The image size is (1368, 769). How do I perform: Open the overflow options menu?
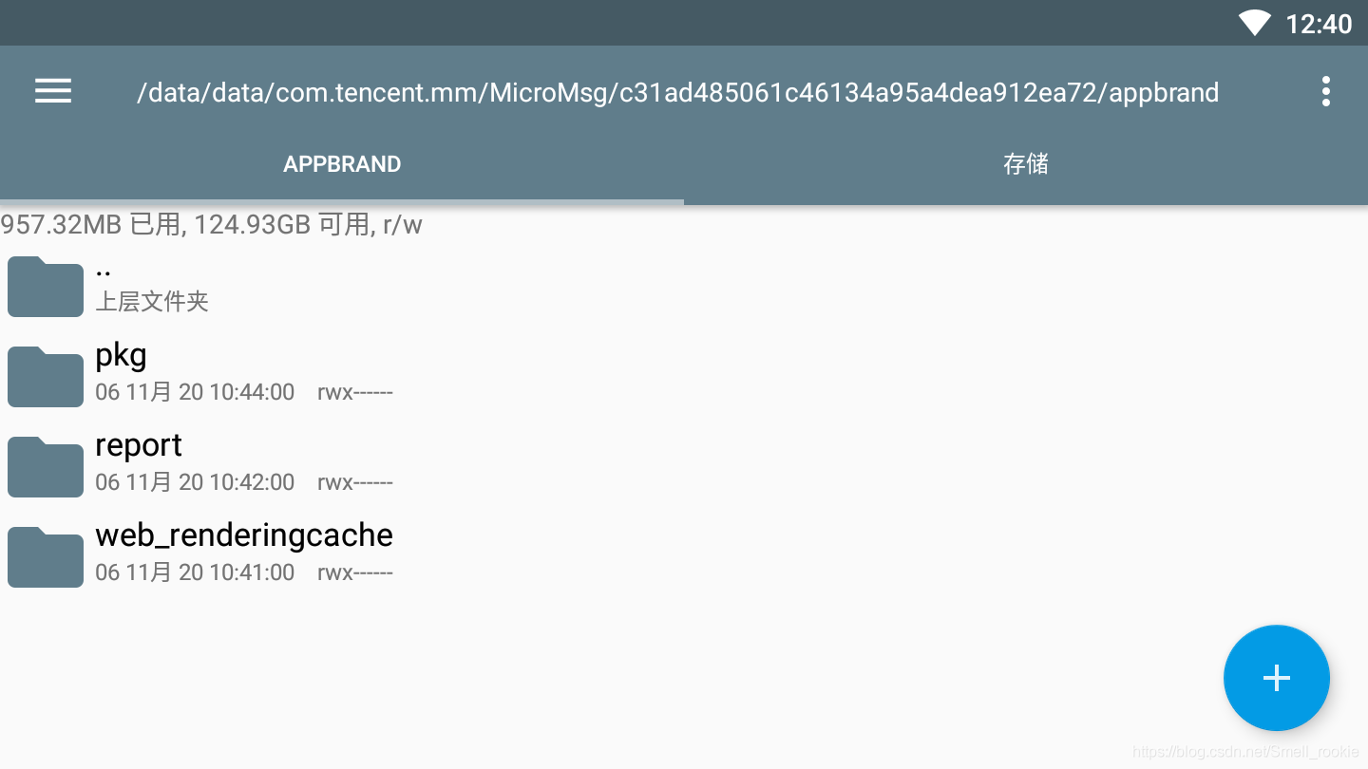tap(1325, 90)
